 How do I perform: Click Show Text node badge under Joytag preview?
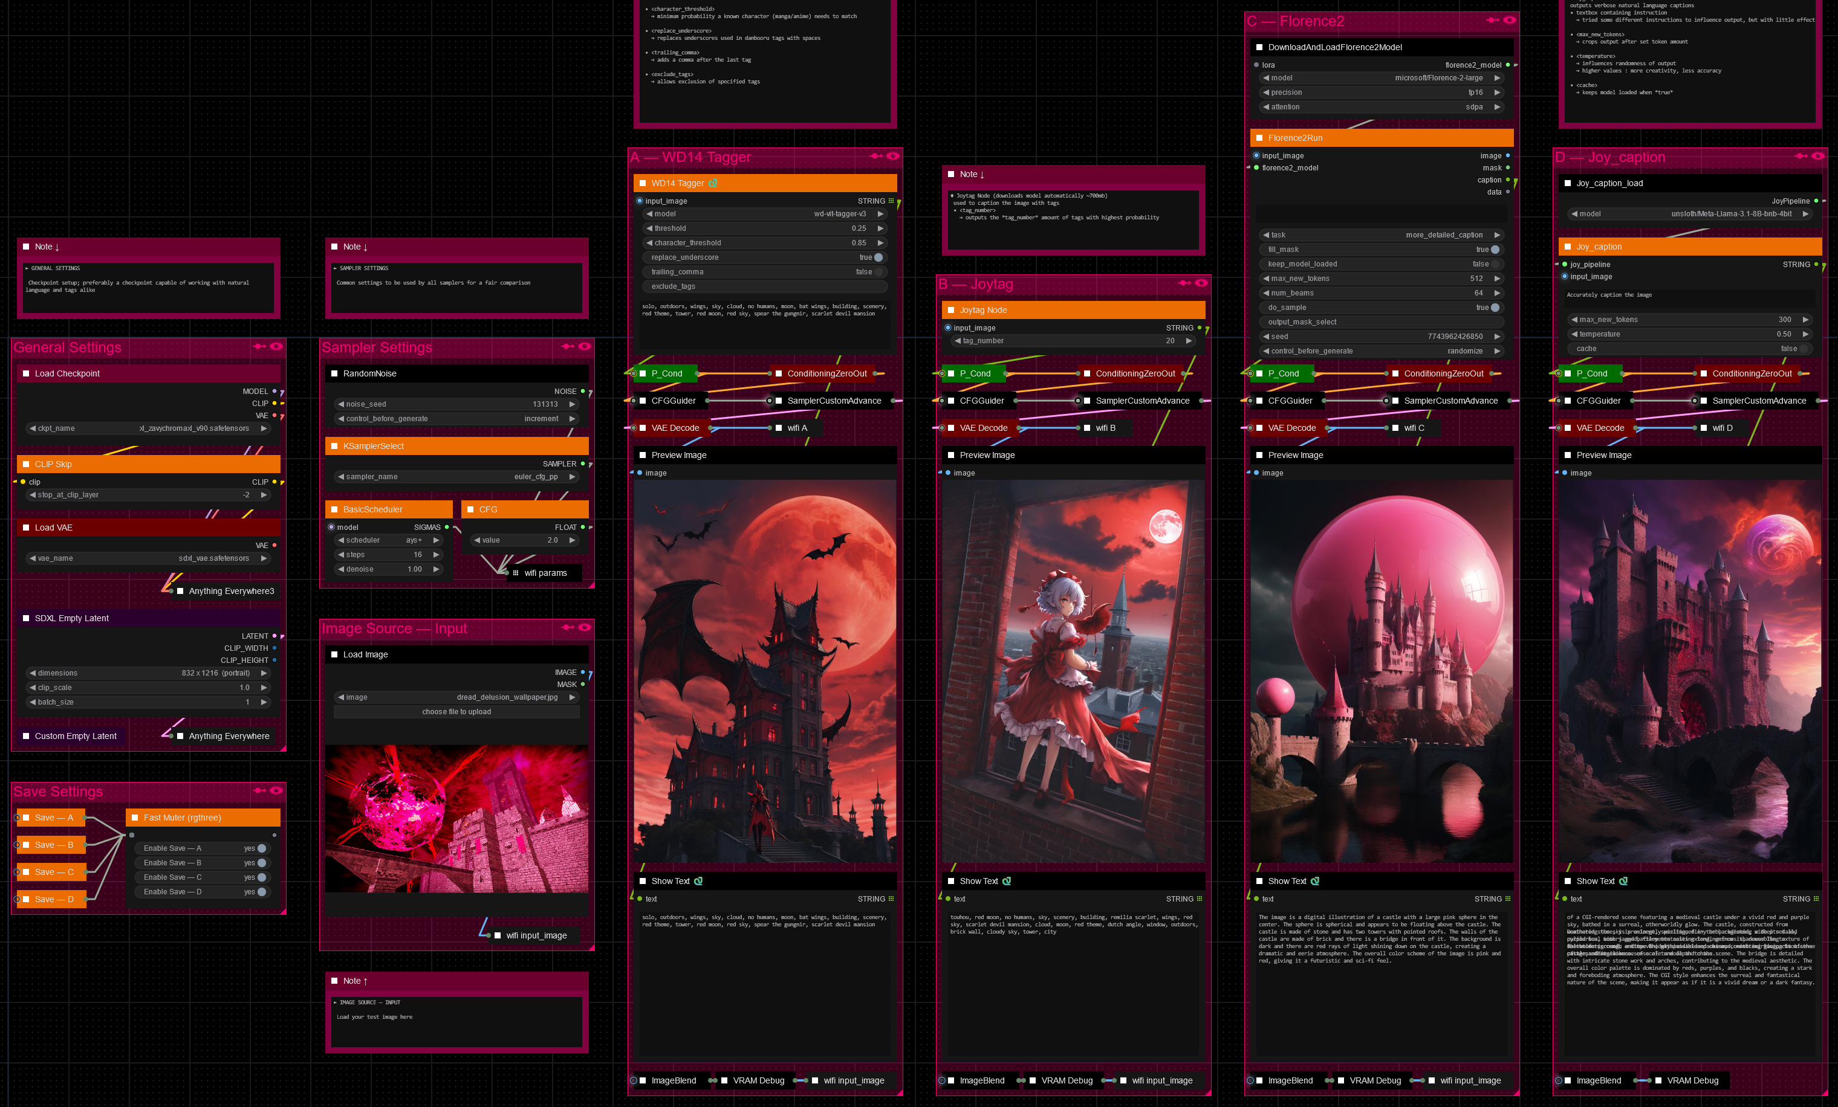click(1006, 881)
